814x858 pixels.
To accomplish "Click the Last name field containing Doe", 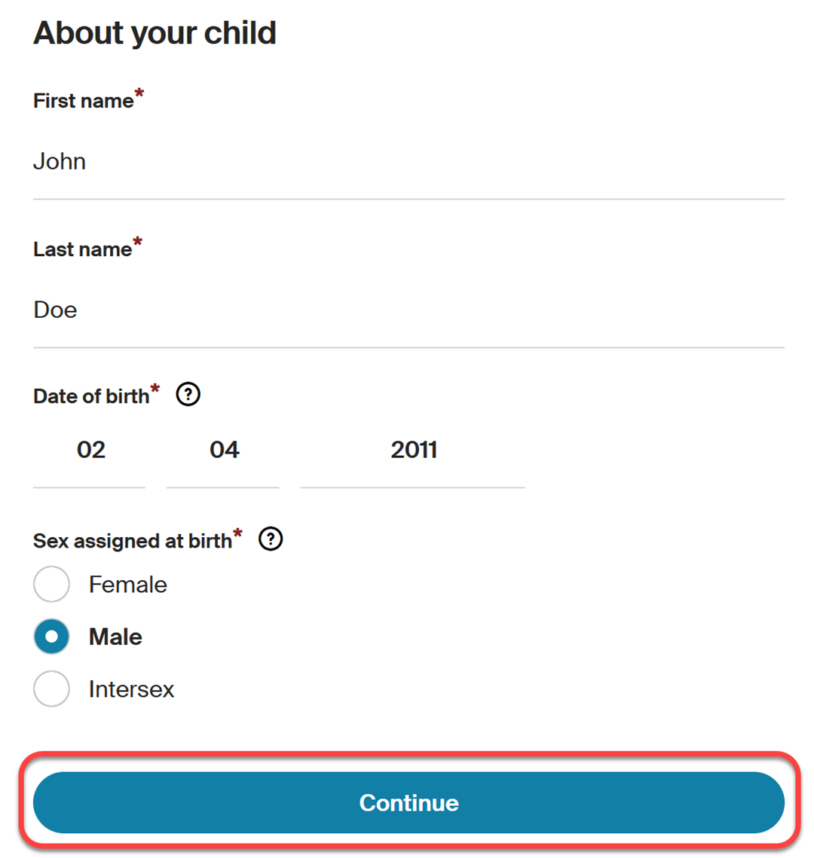I will 408,310.
